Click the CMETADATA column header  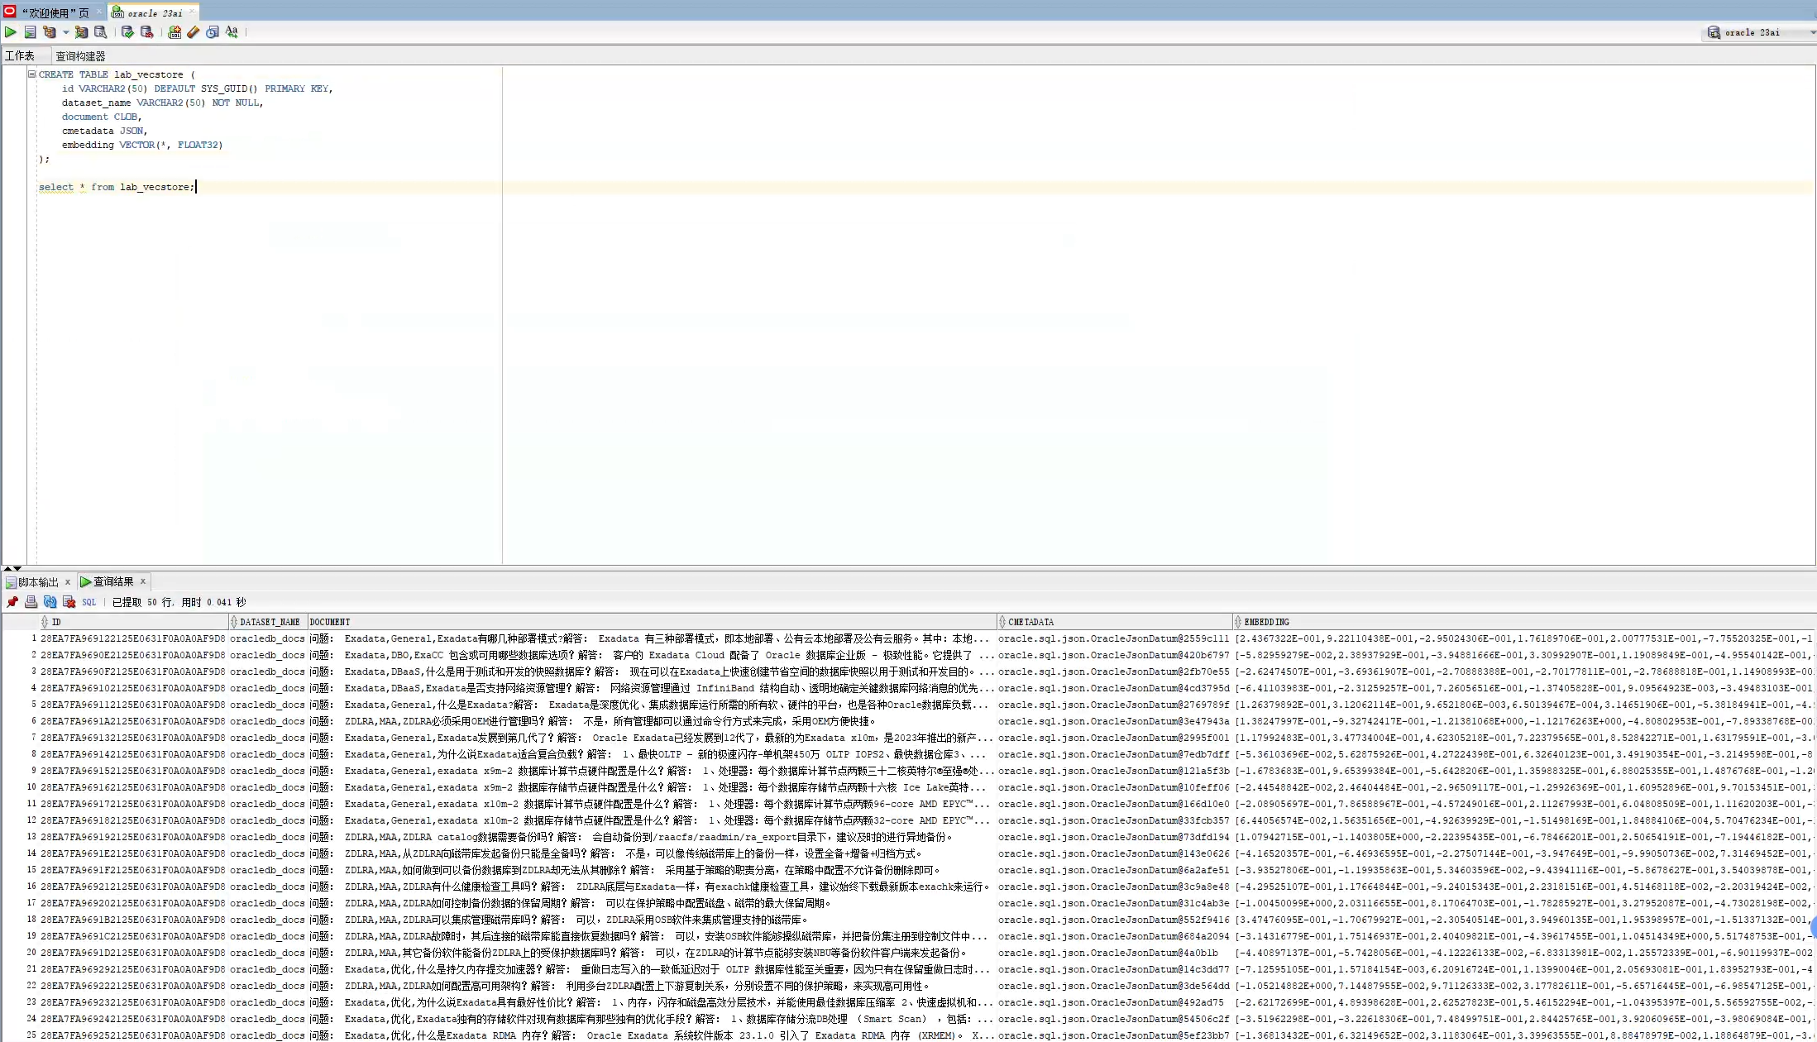tap(1115, 622)
